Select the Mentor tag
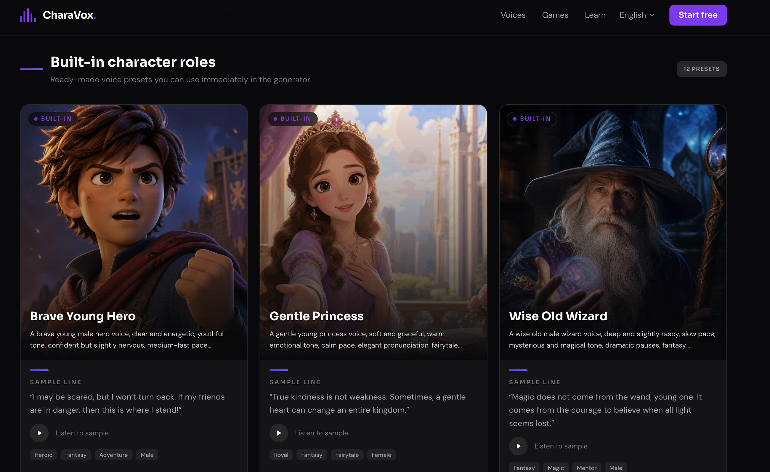 (x=587, y=468)
